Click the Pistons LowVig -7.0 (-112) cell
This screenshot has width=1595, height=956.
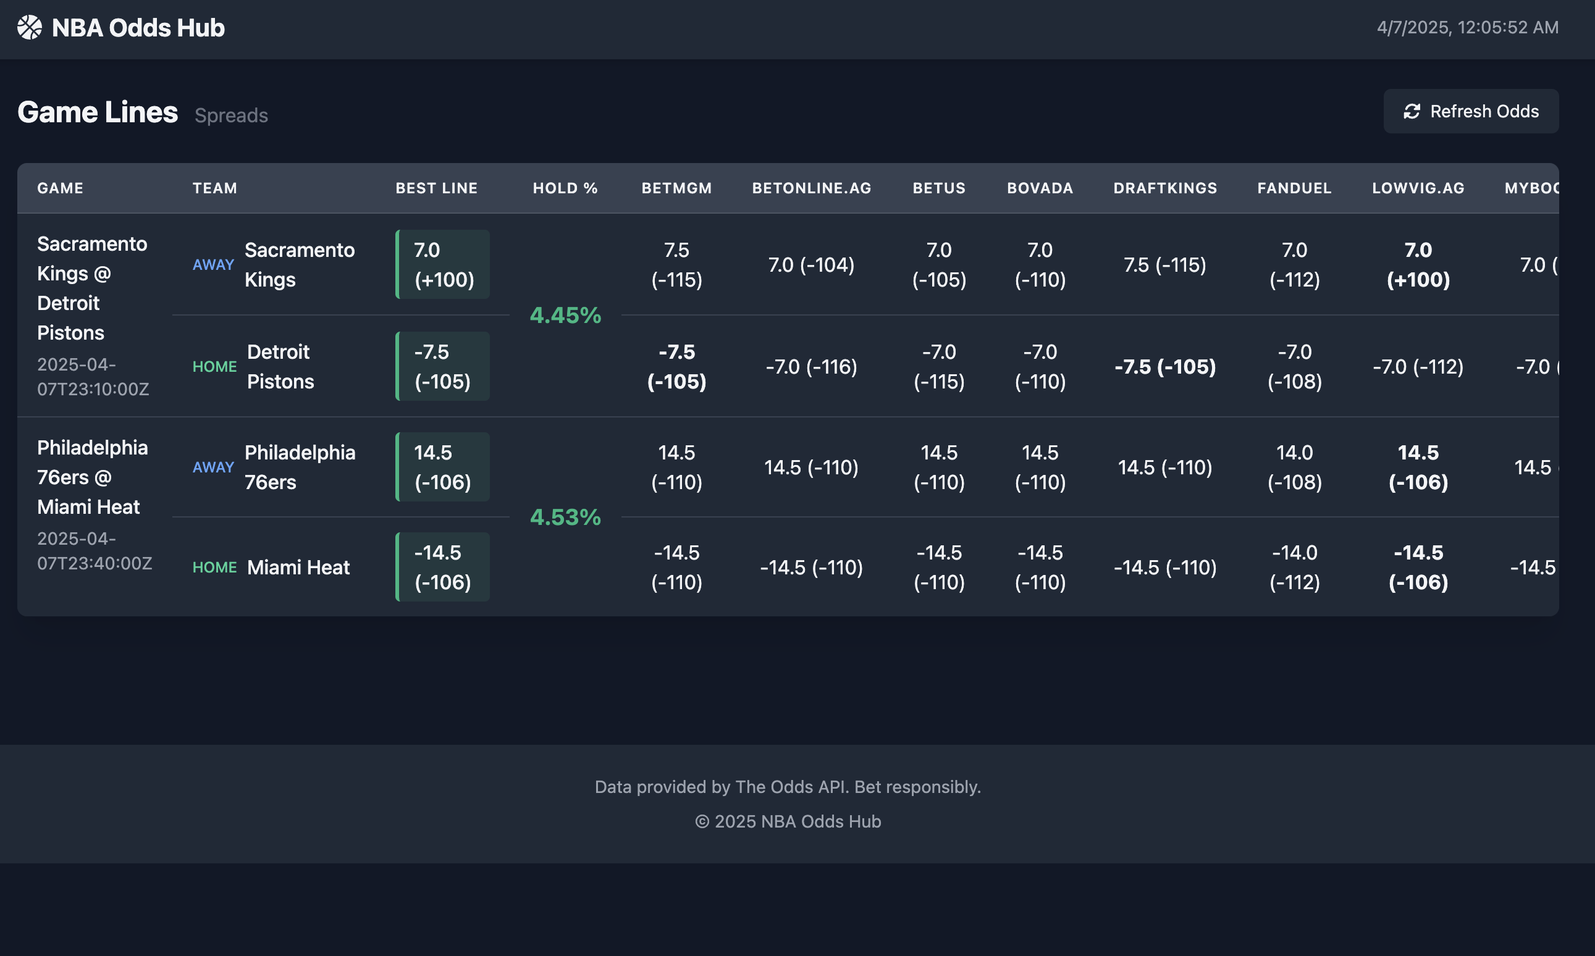coord(1418,366)
